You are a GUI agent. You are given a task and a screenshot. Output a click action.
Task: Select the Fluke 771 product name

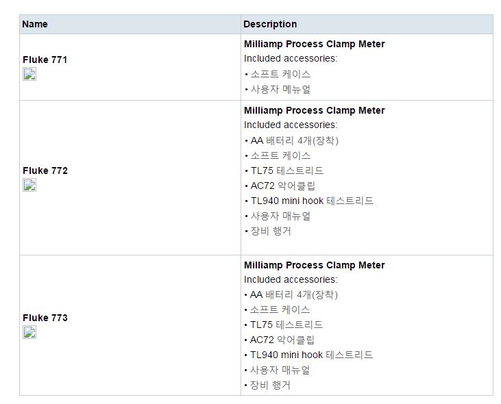coord(45,60)
